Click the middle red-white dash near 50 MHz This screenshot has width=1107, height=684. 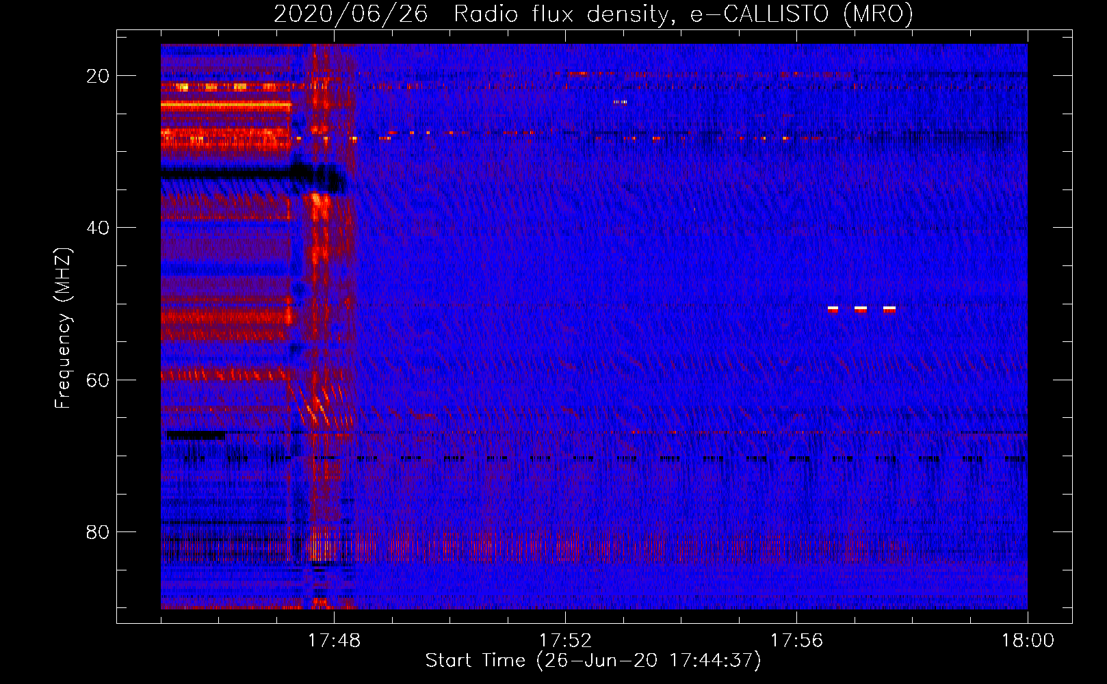861,309
